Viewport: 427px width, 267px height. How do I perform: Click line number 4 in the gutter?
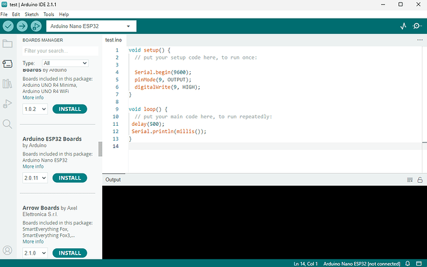[117, 72]
